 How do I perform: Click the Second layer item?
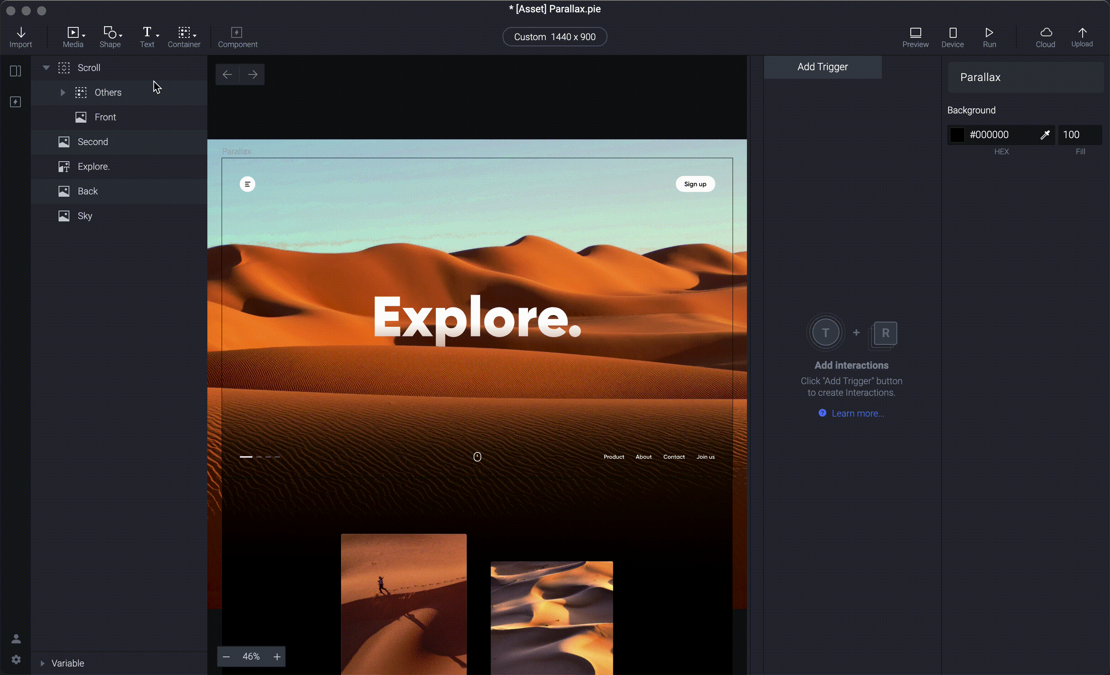[92, 141]
